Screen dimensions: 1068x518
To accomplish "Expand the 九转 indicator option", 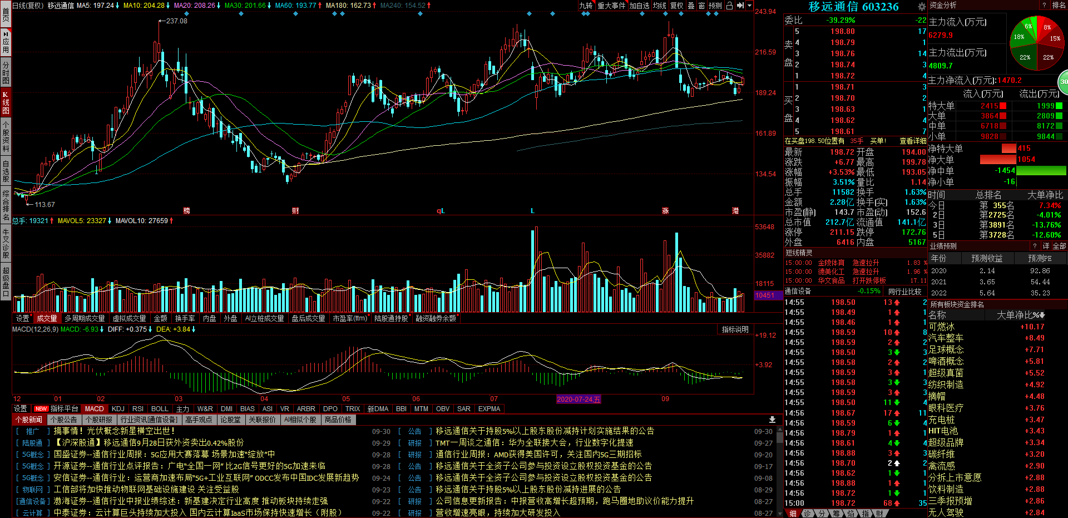I will (586, 6).
